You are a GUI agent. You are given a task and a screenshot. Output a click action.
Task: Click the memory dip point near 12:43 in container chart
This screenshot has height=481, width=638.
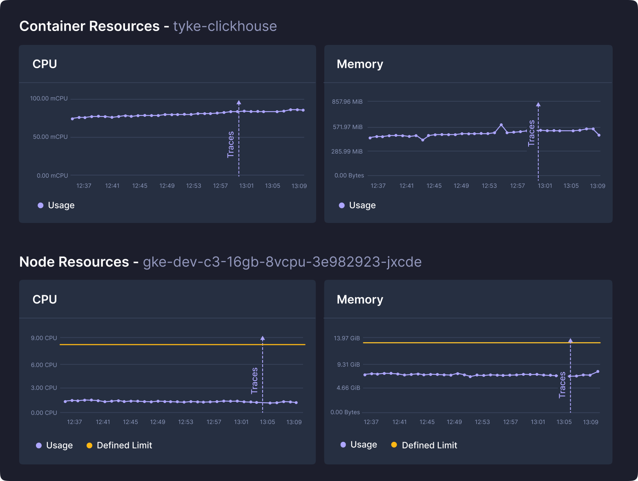(x=423, y=140)
